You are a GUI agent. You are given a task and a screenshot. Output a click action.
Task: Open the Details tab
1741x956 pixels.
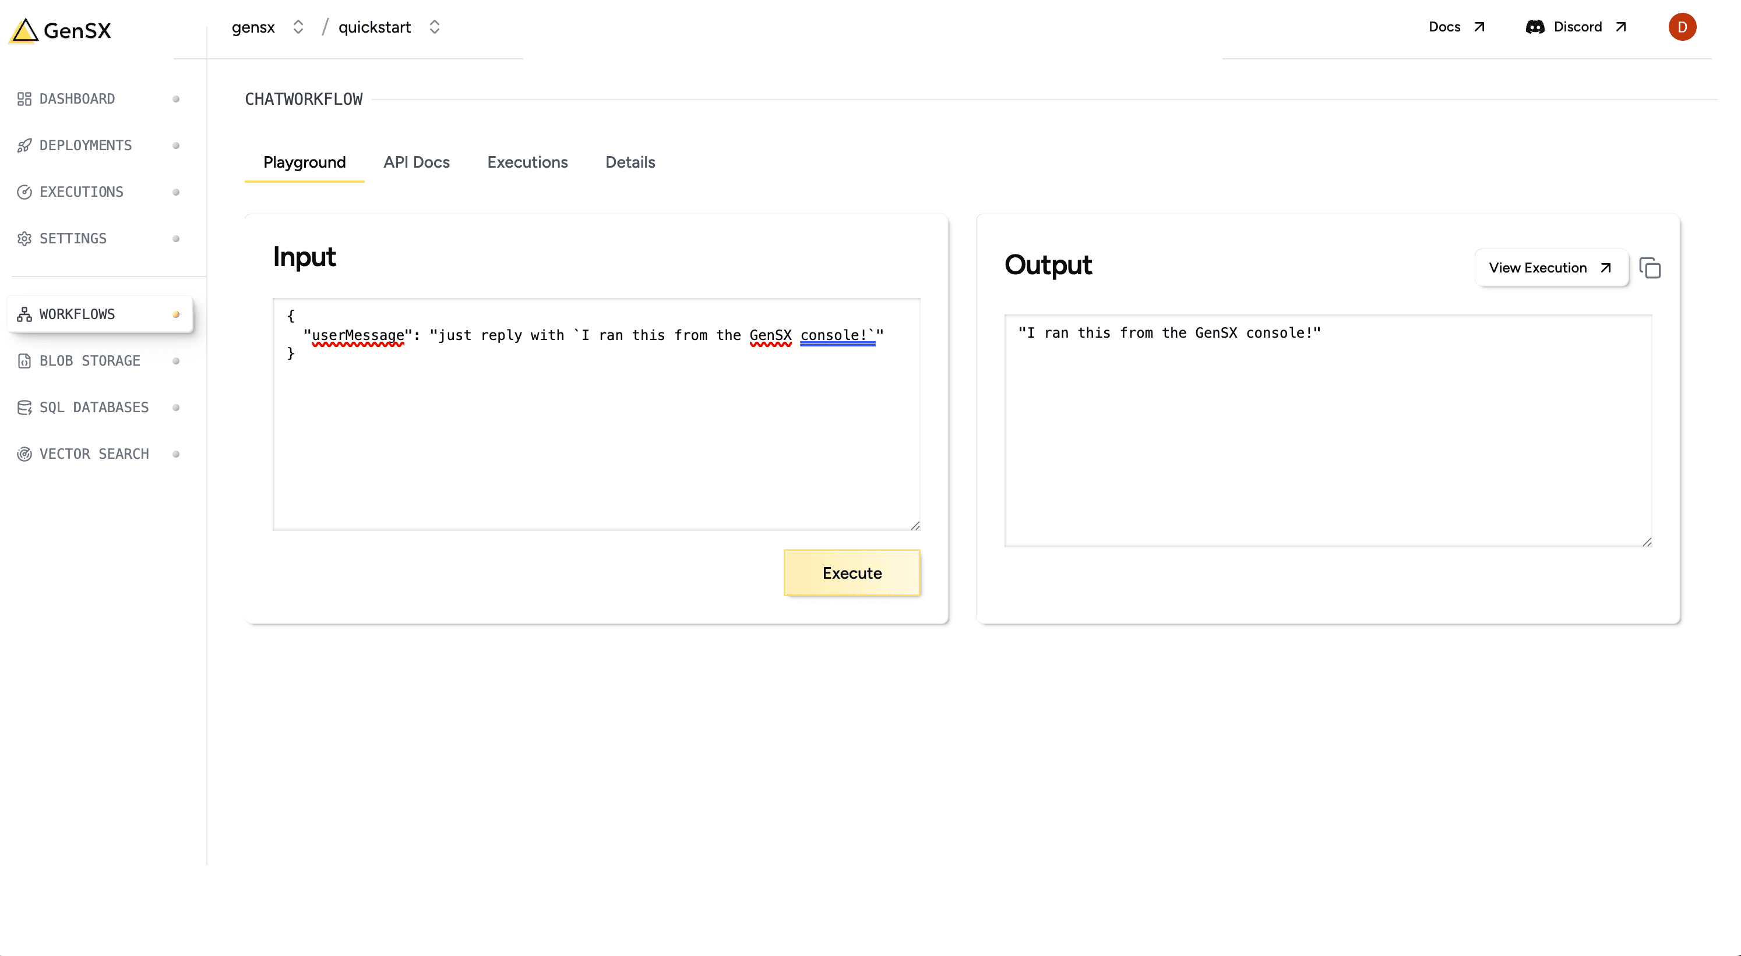pyautogui.click(x=630, y=162)
